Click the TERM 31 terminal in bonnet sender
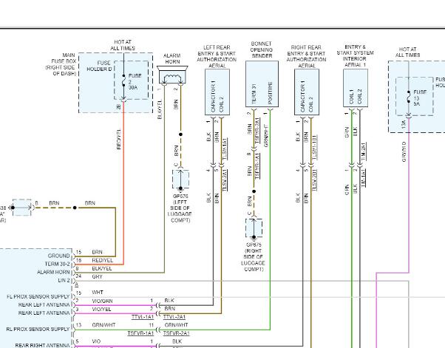Image resolution: width=445 pixels, height=348 pixels. [x=254, y=93]
